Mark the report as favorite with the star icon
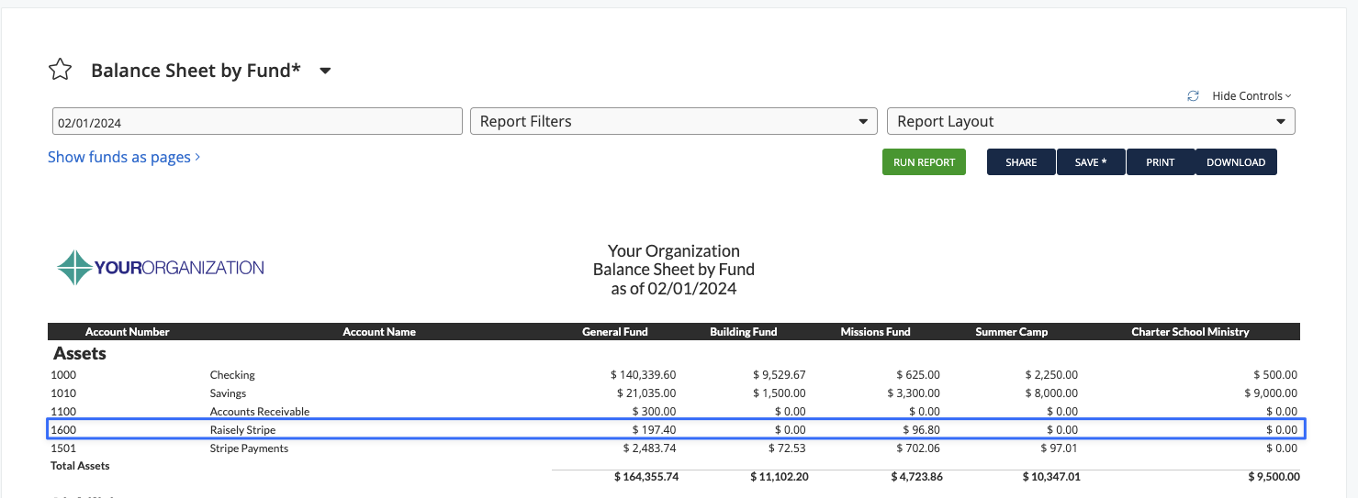The height and width of the screenshot is (498, 1358). pyautogui.click(x=60, y=70)
